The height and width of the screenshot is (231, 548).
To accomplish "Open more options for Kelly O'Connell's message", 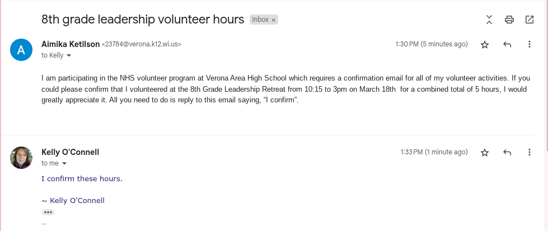I will click(x=530, y=152).
